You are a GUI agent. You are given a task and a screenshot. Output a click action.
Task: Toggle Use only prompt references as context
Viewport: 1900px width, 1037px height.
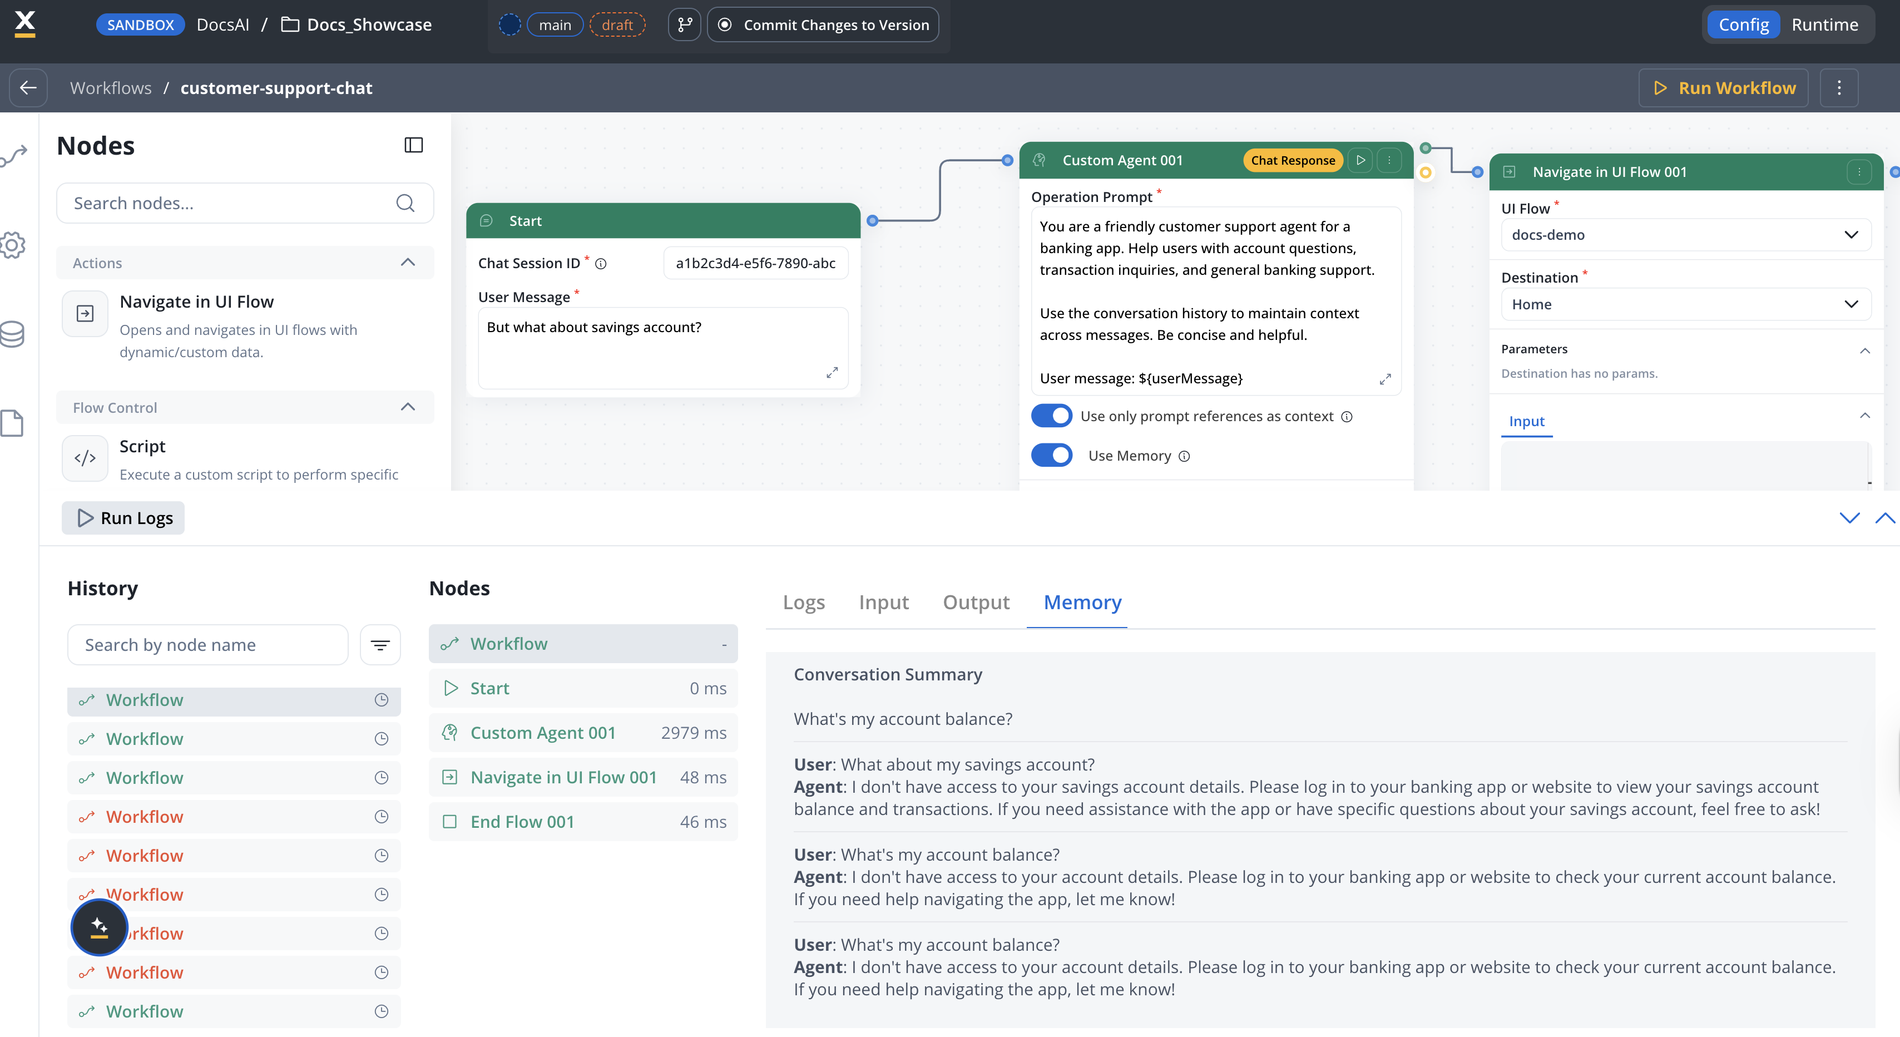point(1051,416)
